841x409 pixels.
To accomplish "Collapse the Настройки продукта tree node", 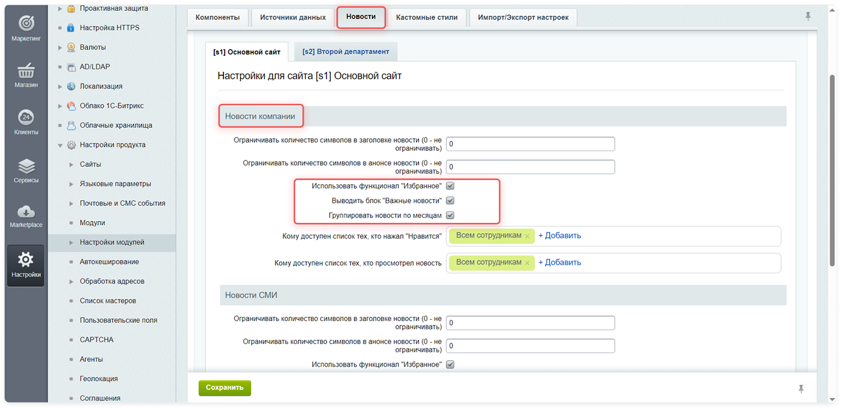I will [60, 145].
